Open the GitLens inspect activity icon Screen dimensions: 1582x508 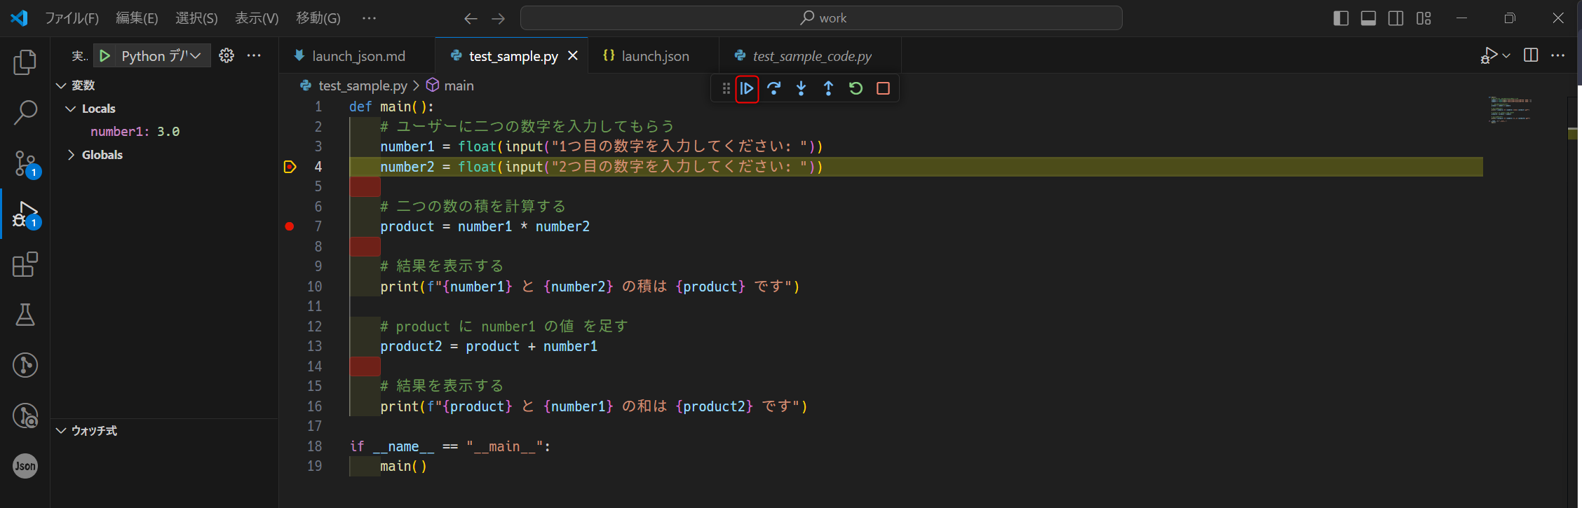pos(25,416)
